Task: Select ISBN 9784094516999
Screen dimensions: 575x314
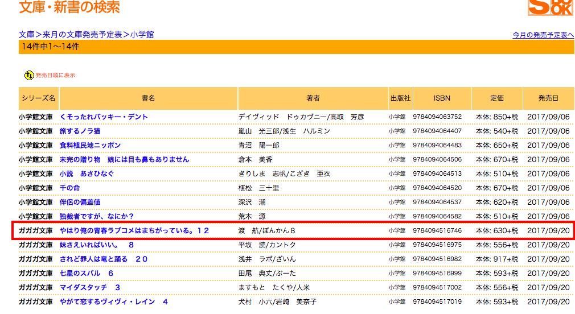Action: [x=437, y=274]
